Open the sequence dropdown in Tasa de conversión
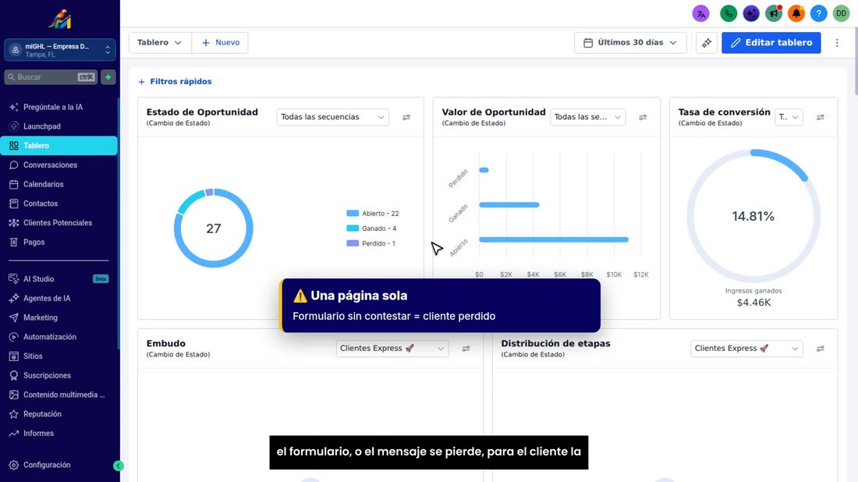Screen dimensions: 858x482 pos(789,117)
